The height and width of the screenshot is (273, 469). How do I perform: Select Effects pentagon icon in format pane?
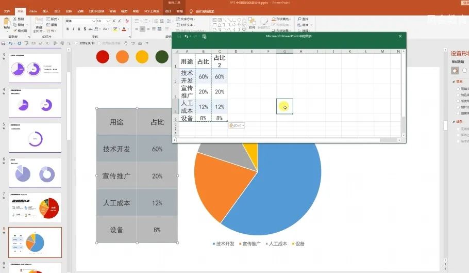tap(464, 70)
